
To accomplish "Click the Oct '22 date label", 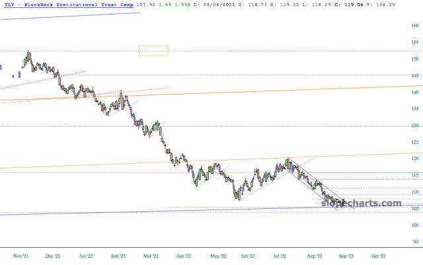I will (x=379, y=256).
